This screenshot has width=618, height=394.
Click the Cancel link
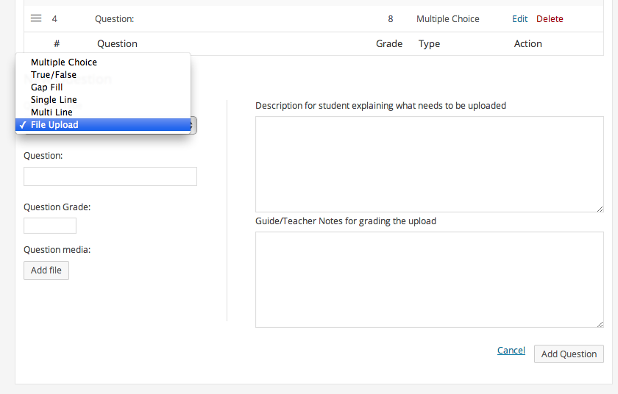(511, 351)
